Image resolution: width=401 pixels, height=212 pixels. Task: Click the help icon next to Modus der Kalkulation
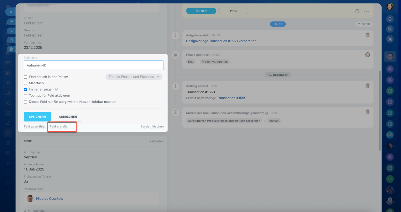(x=267, y=113)
